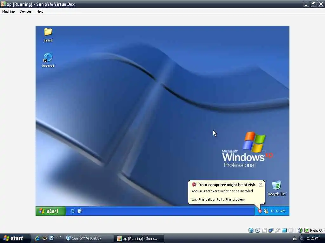325x243 pixels.
Task: Click the second guest quick launch icon
Action: click(80, 211)
